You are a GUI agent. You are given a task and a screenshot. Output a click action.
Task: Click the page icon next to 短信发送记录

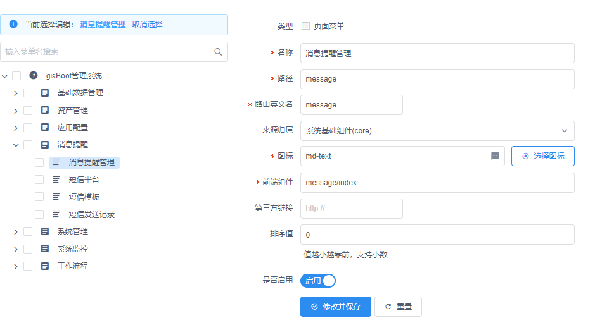56,214
